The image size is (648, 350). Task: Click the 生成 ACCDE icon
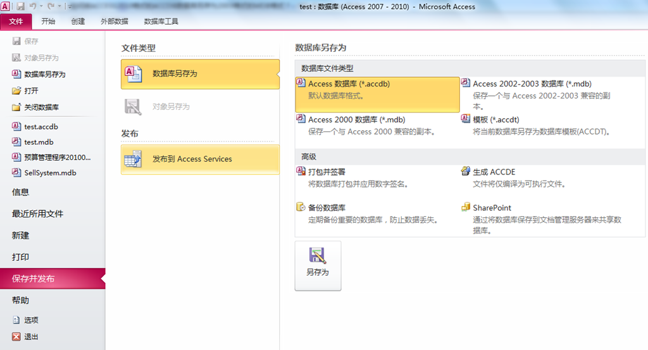(466, 171)
